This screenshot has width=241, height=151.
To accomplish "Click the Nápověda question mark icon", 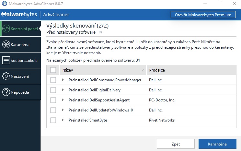I will pyautogui.click(x=6, y=92).
